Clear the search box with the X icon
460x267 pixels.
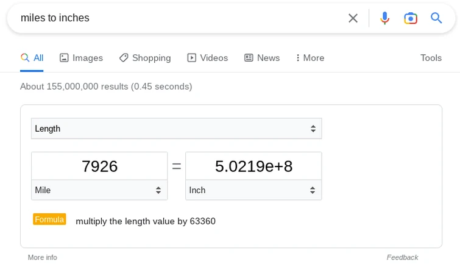coord(353,18)
